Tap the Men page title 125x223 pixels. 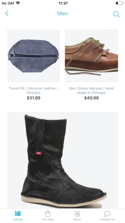pos(62,13)
